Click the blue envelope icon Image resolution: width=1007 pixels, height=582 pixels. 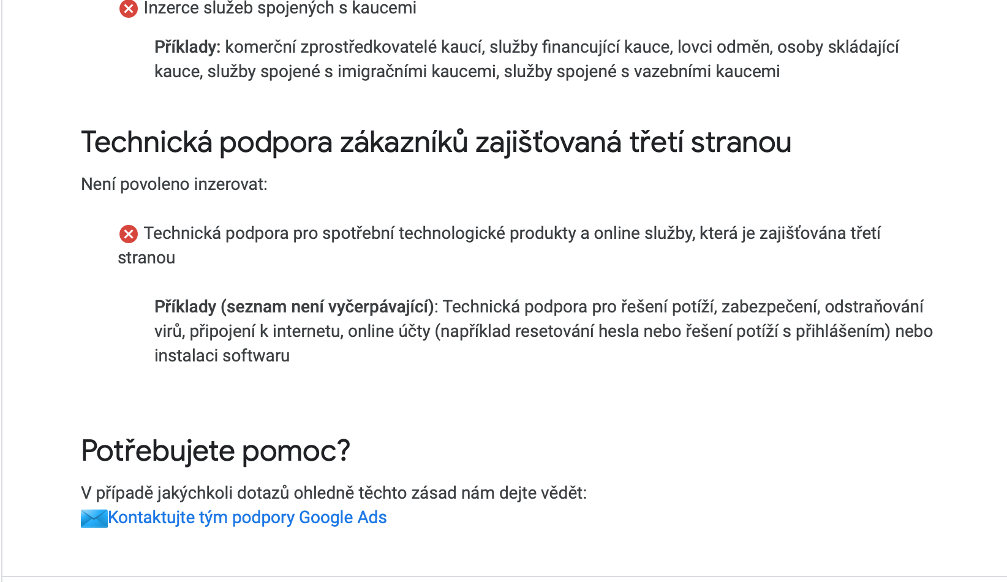click(94, 518)
